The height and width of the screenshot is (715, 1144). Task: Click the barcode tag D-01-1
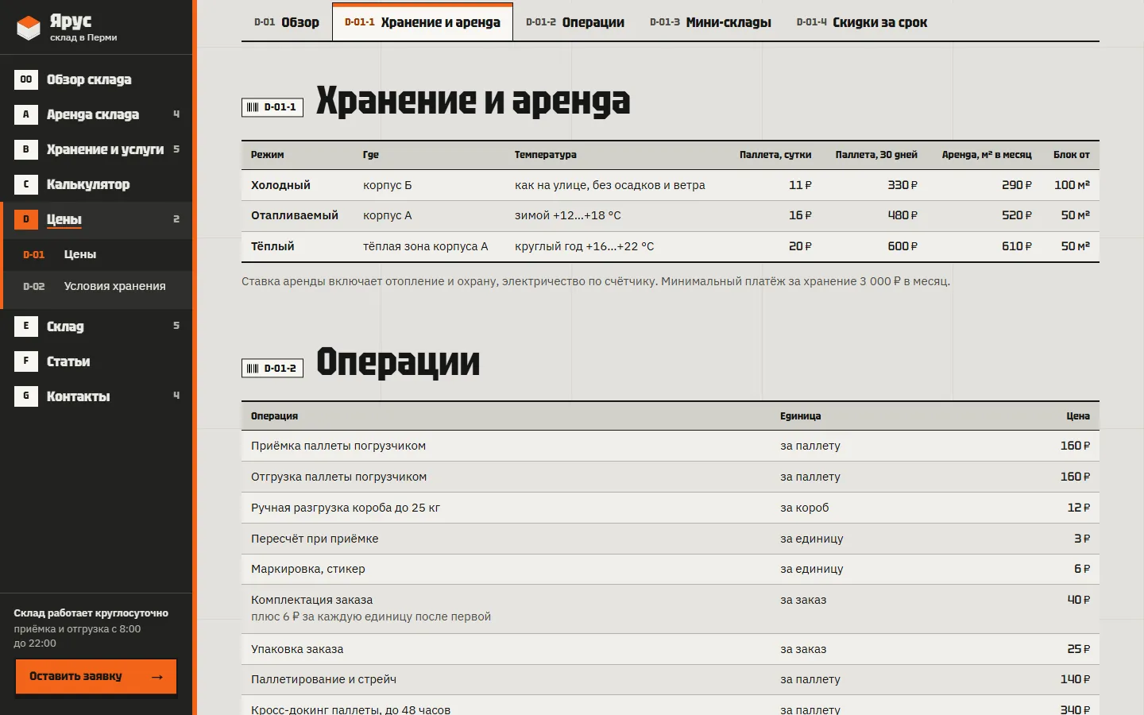click(x=272, y=107)
